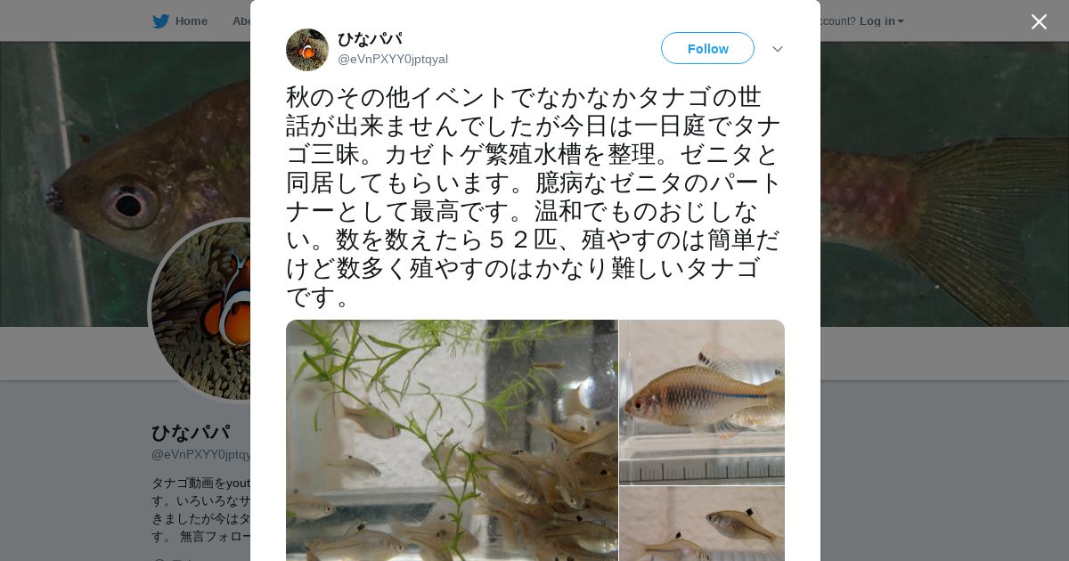Open the ひなパパ display name in tweet
Screen dimensions: 1069x561
pyautogui.click(x=370, y=39)
